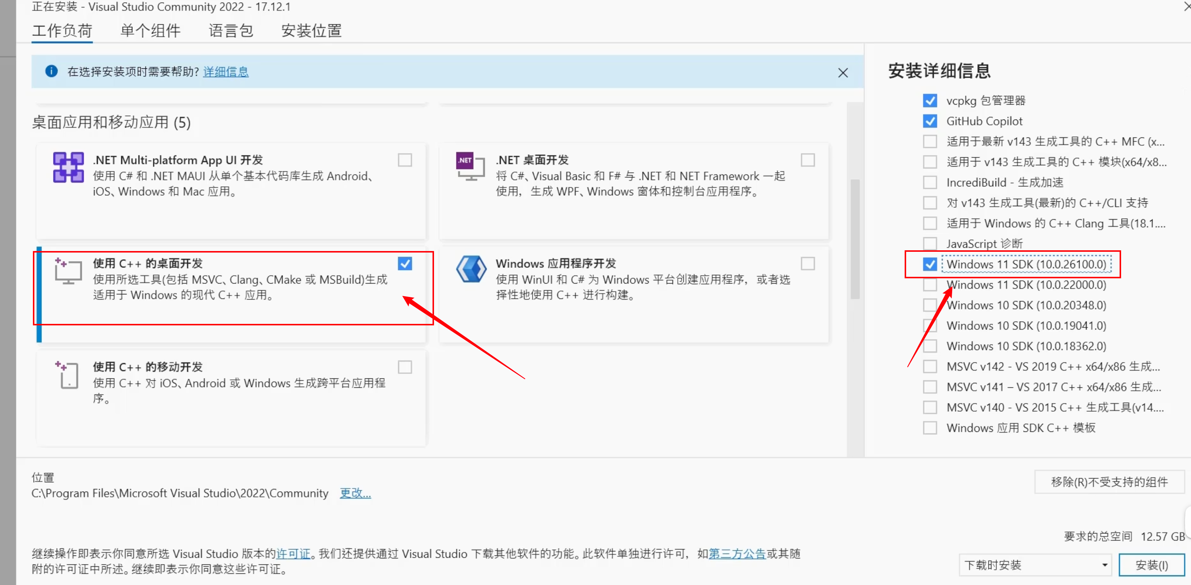This screenshot has height=585, width=1191.
Task: Enable C++ Clang 工具 for Windows
Action: pos(930,223)
